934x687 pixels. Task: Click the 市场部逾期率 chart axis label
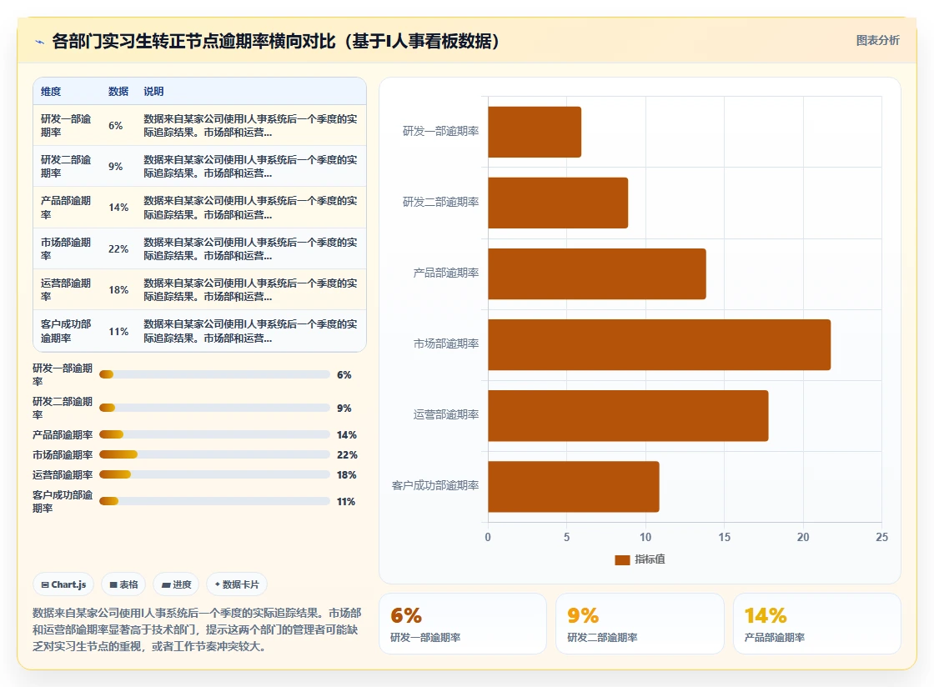[x=446, y=343]
